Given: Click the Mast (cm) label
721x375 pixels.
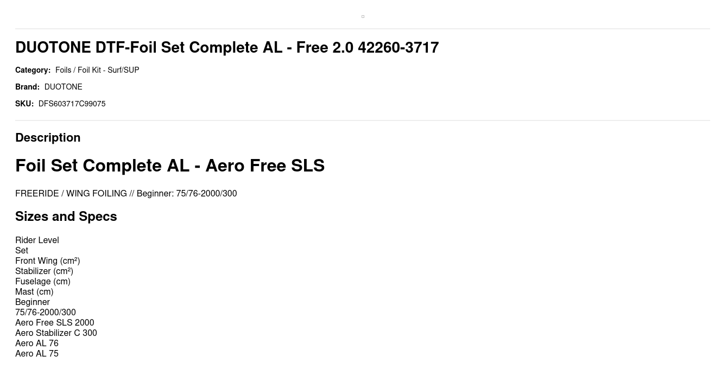Looking at the screenshot, I should pyautogui.click(x=34, y=291).
